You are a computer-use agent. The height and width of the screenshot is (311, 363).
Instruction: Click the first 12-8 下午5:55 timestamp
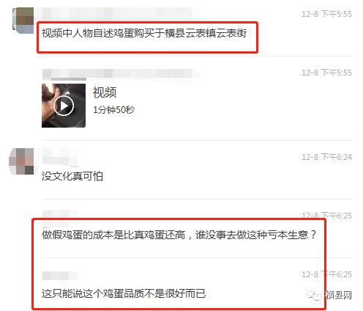click(326, 14)
